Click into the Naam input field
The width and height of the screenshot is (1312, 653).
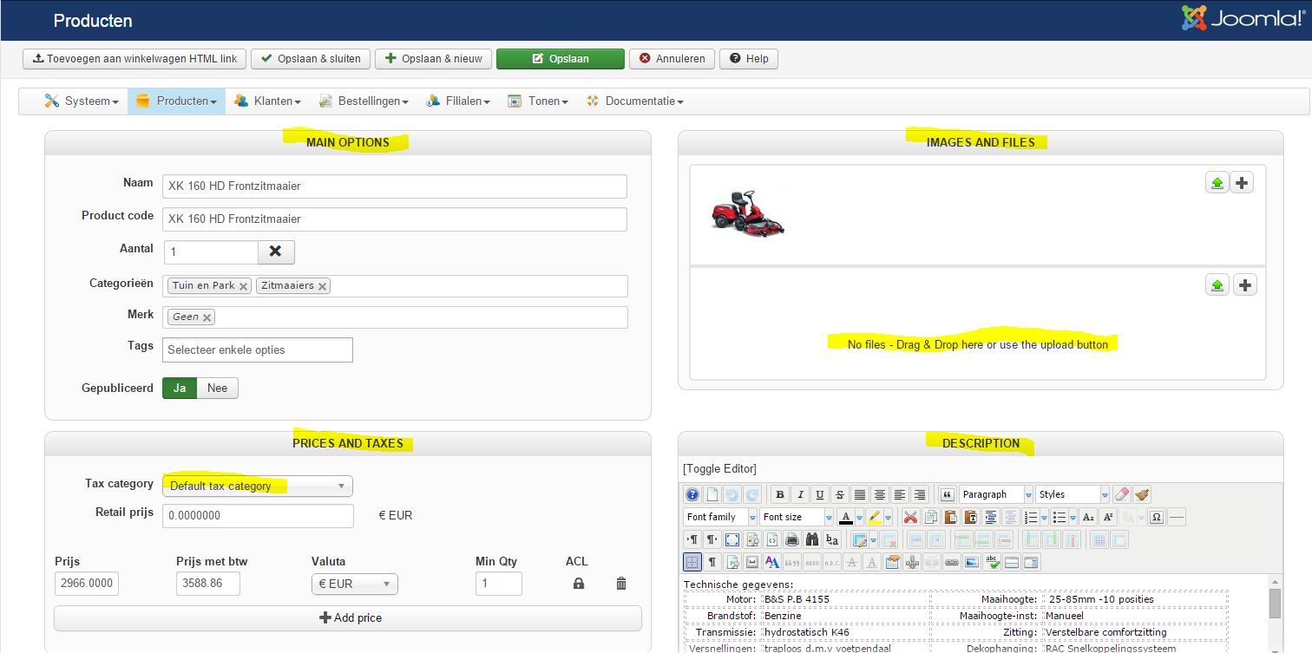395,186
